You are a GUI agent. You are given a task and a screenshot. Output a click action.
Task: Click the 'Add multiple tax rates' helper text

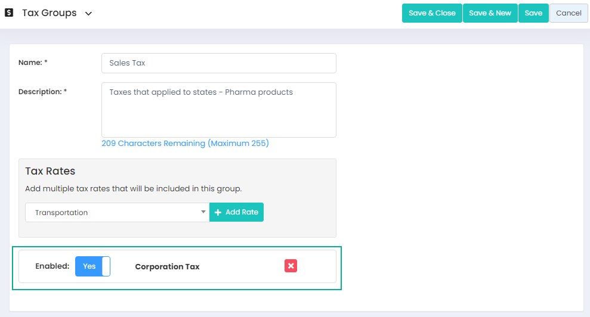pos(133,189)
